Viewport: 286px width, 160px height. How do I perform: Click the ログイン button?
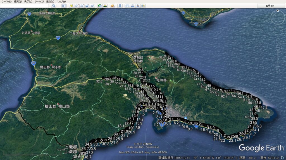[270, 6]
